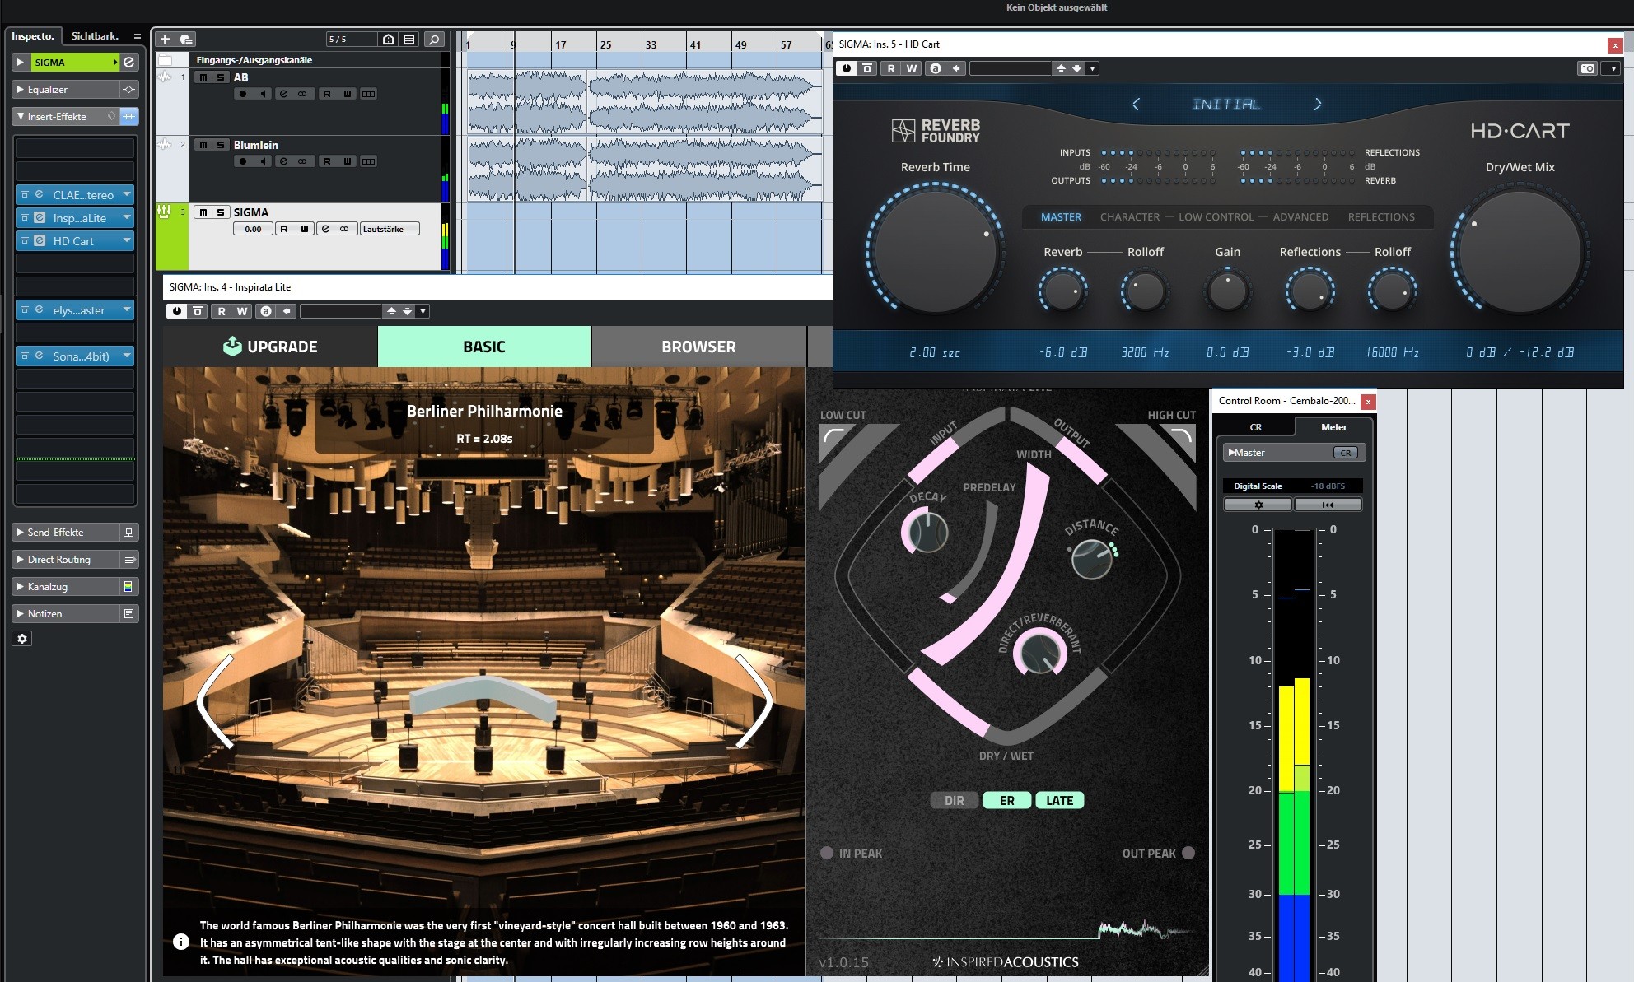Click the snapshot camera icon in HD Cart

(x=1588, y=68)
